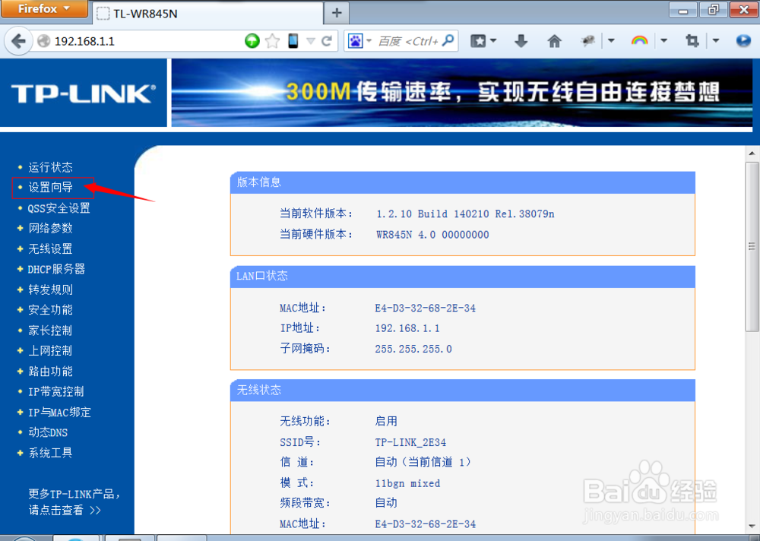Image resolution: width=760 pixels, height=541 pixels.
Task: Expand the dropdown arrow beside the rainbow icon
Action: click(x=664, y=41)
